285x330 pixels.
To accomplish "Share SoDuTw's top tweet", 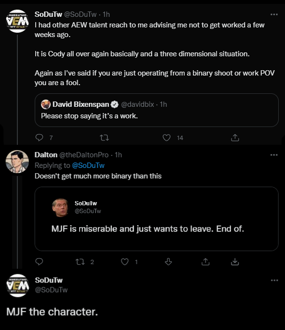I will coord(235,138).
